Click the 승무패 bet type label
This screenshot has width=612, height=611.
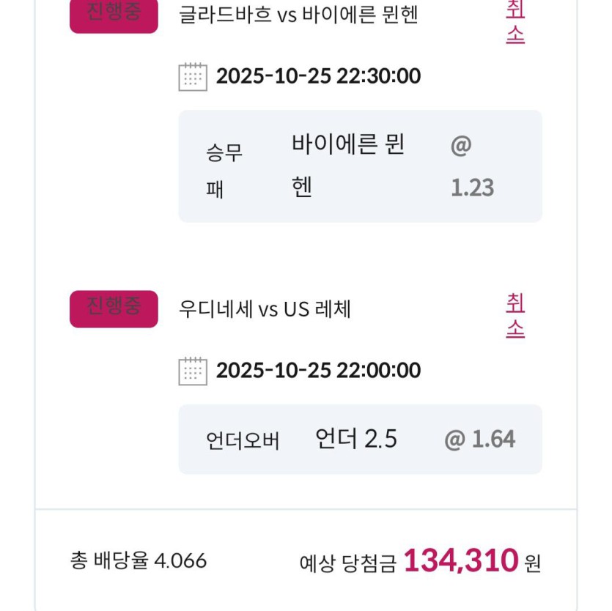tap(224, 171)
